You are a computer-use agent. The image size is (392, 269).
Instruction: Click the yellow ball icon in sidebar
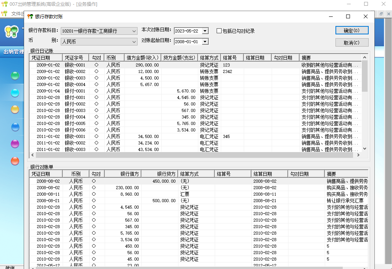[15, 110]
